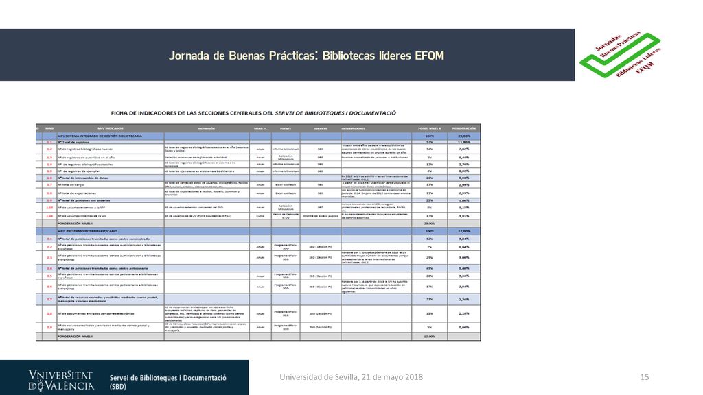The height and width of the screenshot is (395, 703).
Task: Select the 'Nº de registros bibliográficos totales' cell
Action: coord(111,165)
